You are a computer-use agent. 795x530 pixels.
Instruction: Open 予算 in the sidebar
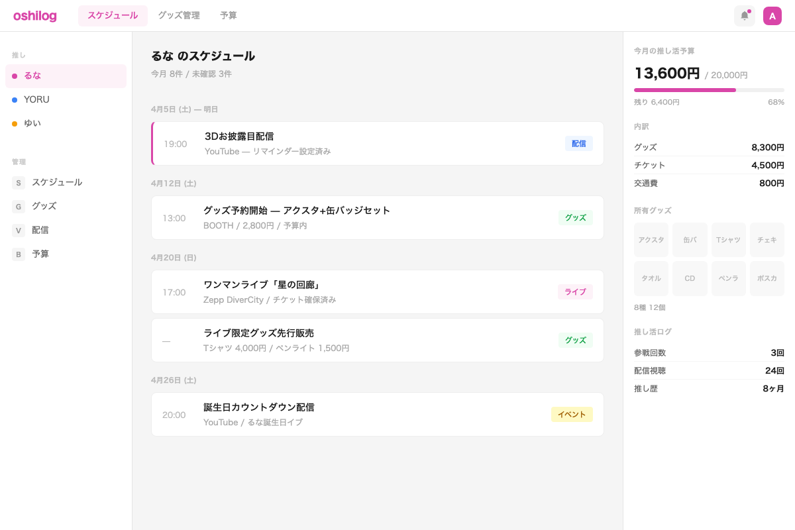tap(40, 254)
